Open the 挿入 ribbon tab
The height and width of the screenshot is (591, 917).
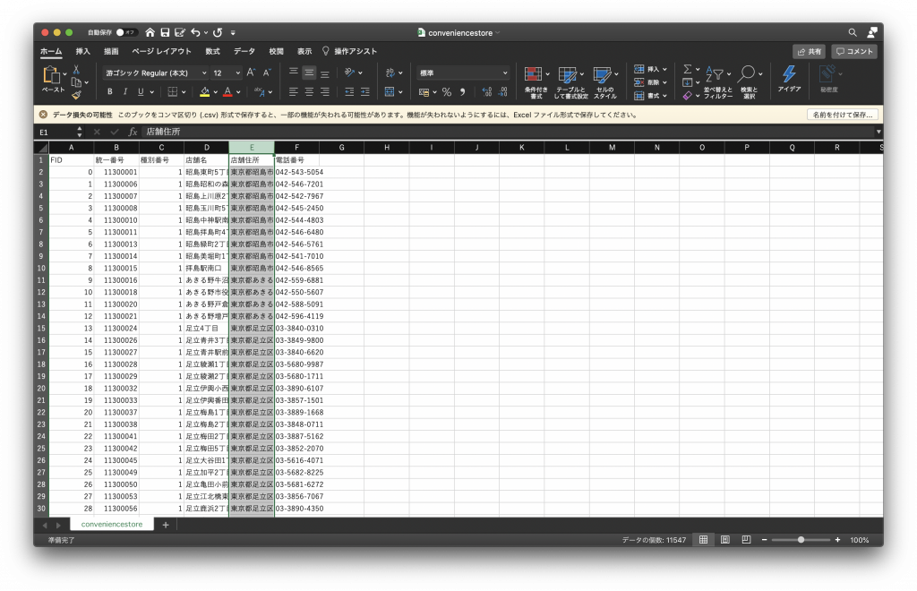pos(83,51)
